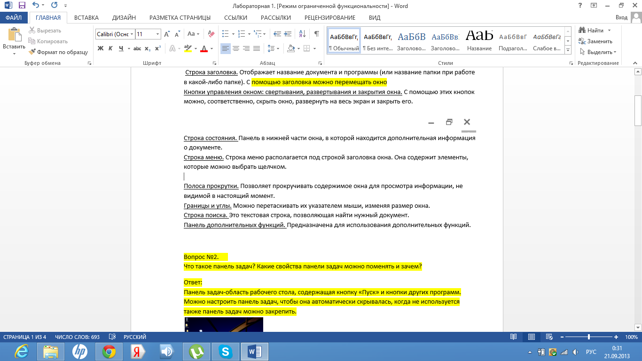Open the font size dropdown showing 11
The height and width of the screenshot is (361, 642).
point(157,34)
